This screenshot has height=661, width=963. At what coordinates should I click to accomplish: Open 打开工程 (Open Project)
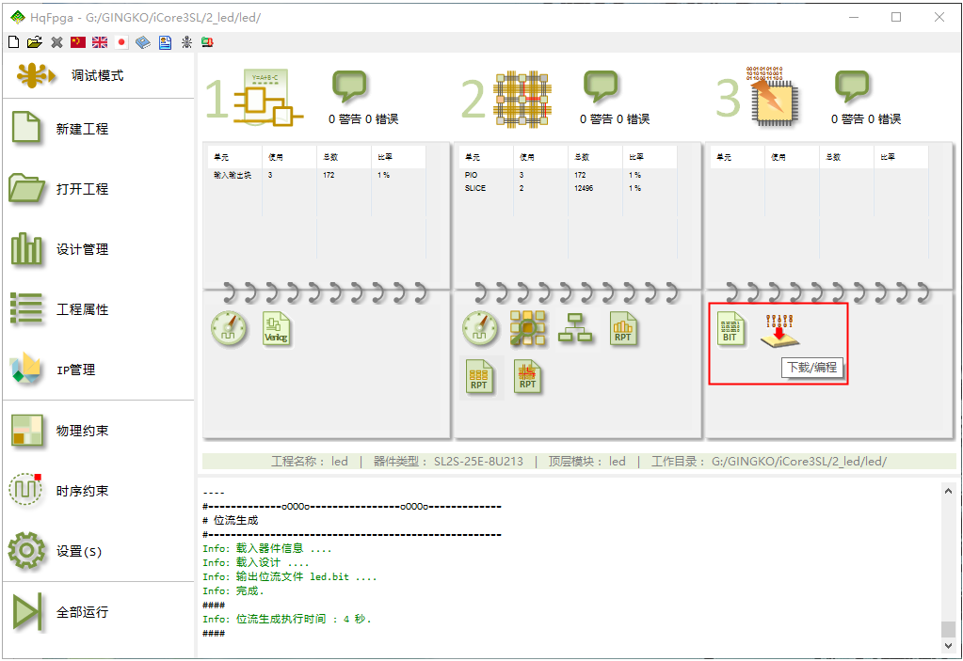pyautogui.click(x=82, y=189)
